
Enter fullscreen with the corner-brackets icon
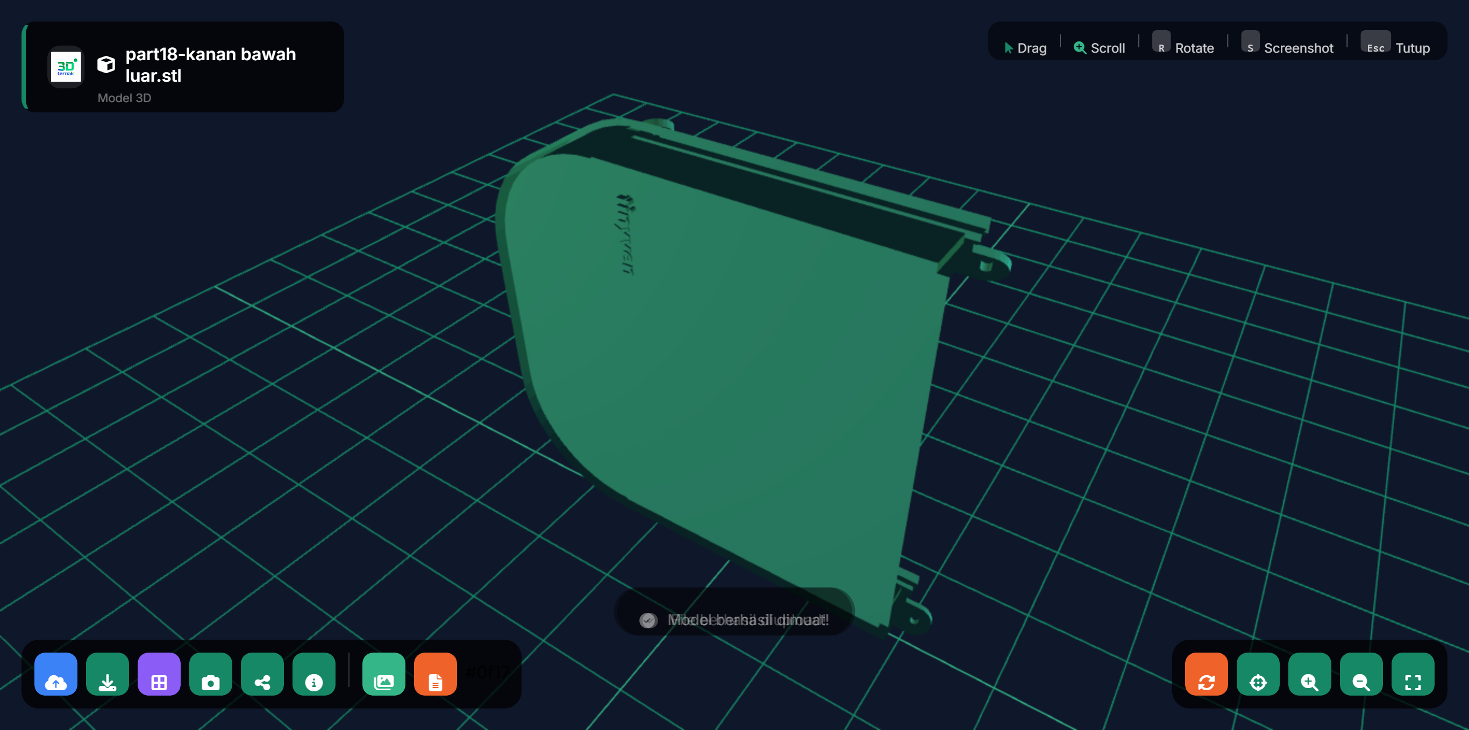pyautogui.click(x=1413, y=674)
